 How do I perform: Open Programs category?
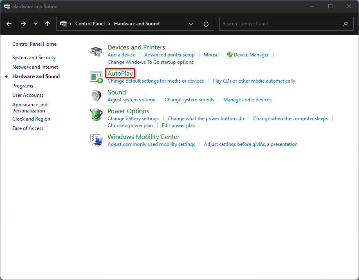pyautogui.click(x=22, y=86)
